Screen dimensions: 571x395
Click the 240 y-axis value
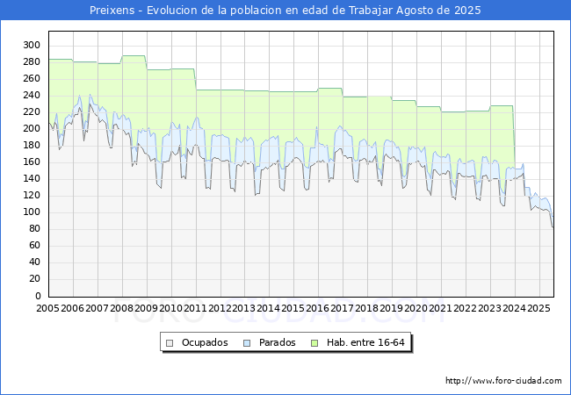32,96
